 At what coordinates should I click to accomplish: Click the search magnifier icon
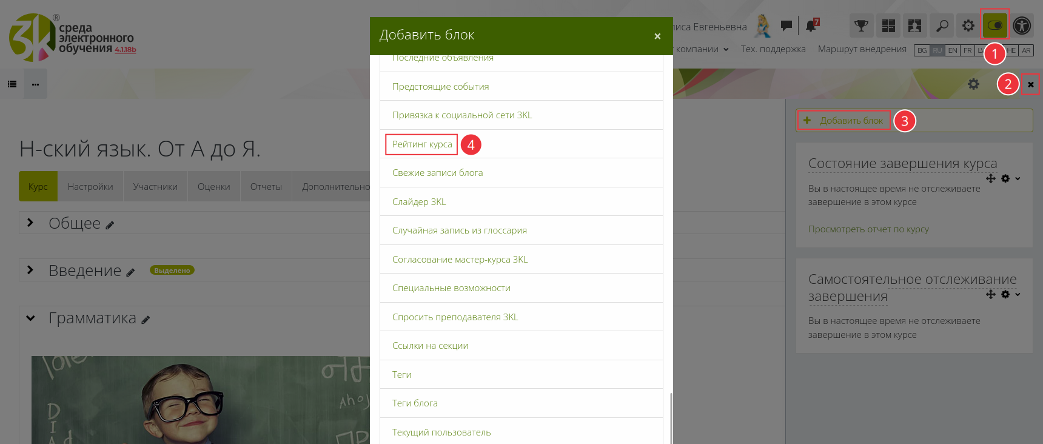click(942, 26)
